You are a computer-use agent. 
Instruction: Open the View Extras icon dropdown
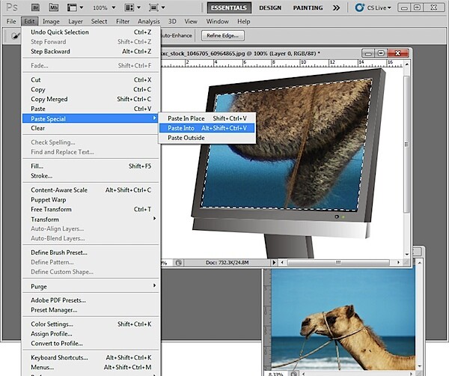[x=75, y=7]
